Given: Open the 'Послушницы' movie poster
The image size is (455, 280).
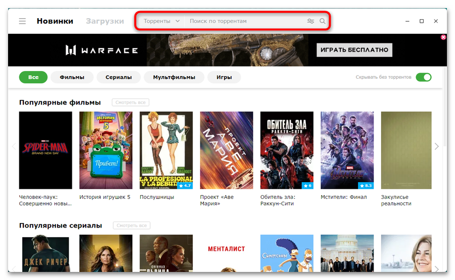Looking at the screenshot, I should click(x=166, y=150).
